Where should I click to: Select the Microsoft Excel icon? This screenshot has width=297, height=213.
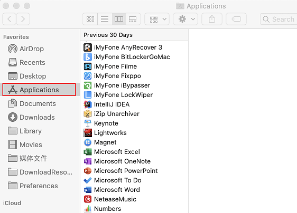point(88,152)
